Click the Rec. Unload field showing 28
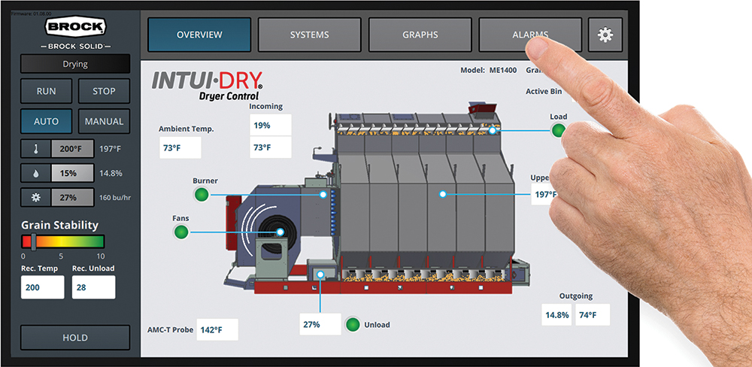The image size is (752, 367). pyautogui.click(x=93, y=287)
